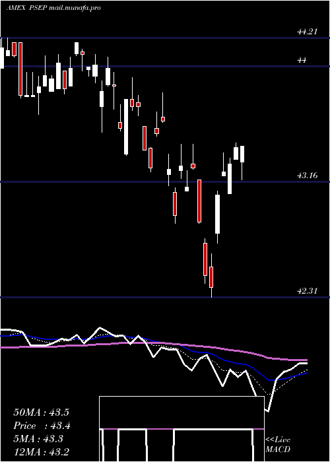Click the '<<Live MACD' label
This screenshot has width=330, height=462.
278,445
